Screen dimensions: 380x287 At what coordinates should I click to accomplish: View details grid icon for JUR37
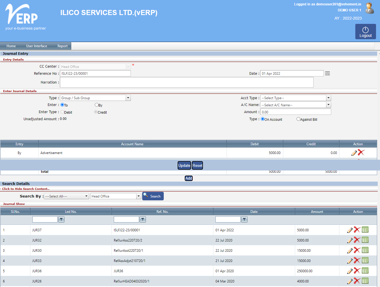pos(365,230)
